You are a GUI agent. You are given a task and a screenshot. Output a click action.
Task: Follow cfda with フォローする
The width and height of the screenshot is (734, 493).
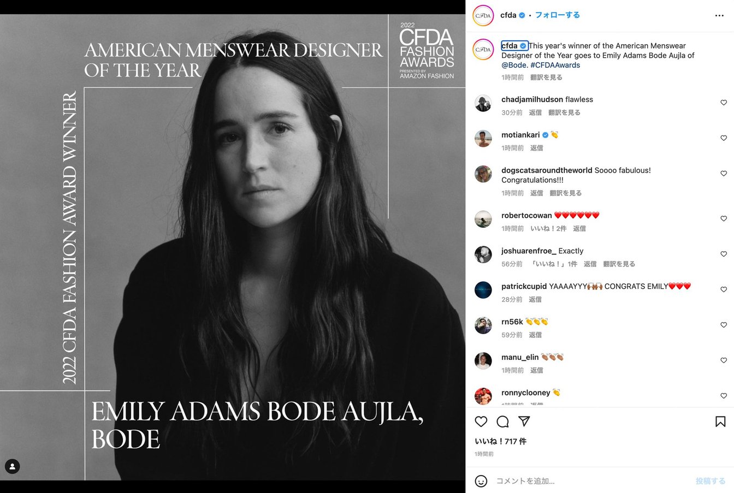click(x=557, y=15)
